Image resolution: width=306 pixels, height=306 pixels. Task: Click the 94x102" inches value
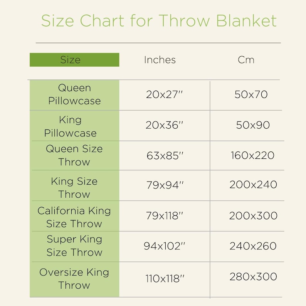point(164,246)
